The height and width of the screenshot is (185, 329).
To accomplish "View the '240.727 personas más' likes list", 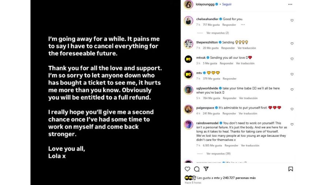I will (240, 178).
